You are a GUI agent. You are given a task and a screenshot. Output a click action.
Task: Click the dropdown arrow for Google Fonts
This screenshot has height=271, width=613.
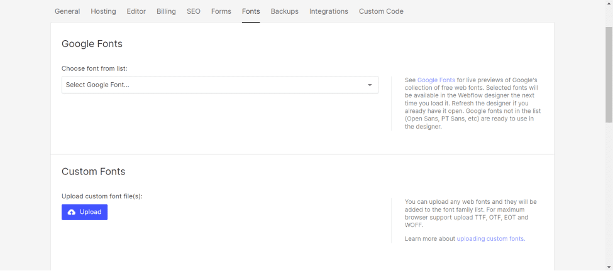click(370, 85)
